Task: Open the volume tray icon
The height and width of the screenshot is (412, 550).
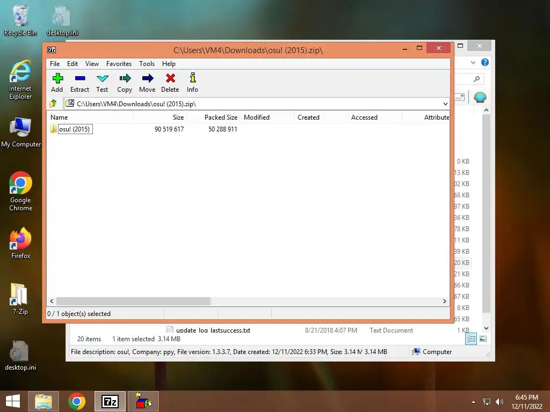Action: point(499,402)
